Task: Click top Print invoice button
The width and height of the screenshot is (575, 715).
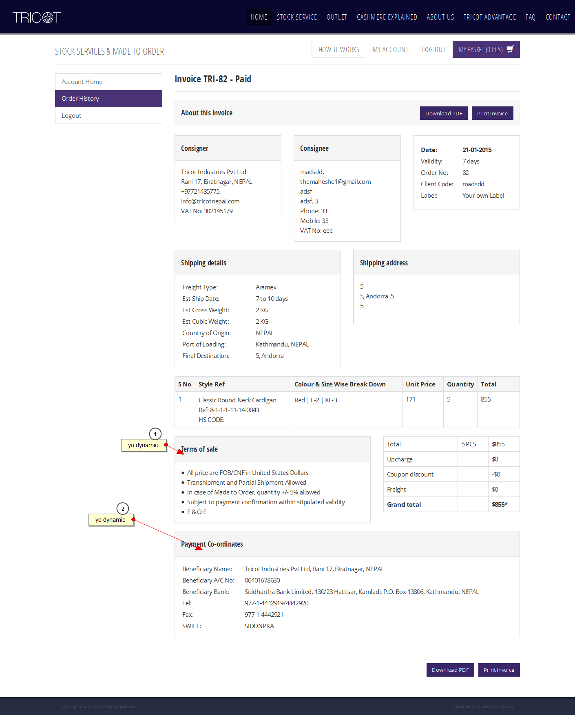Action: pyautogui.click(x=492, y=113)
